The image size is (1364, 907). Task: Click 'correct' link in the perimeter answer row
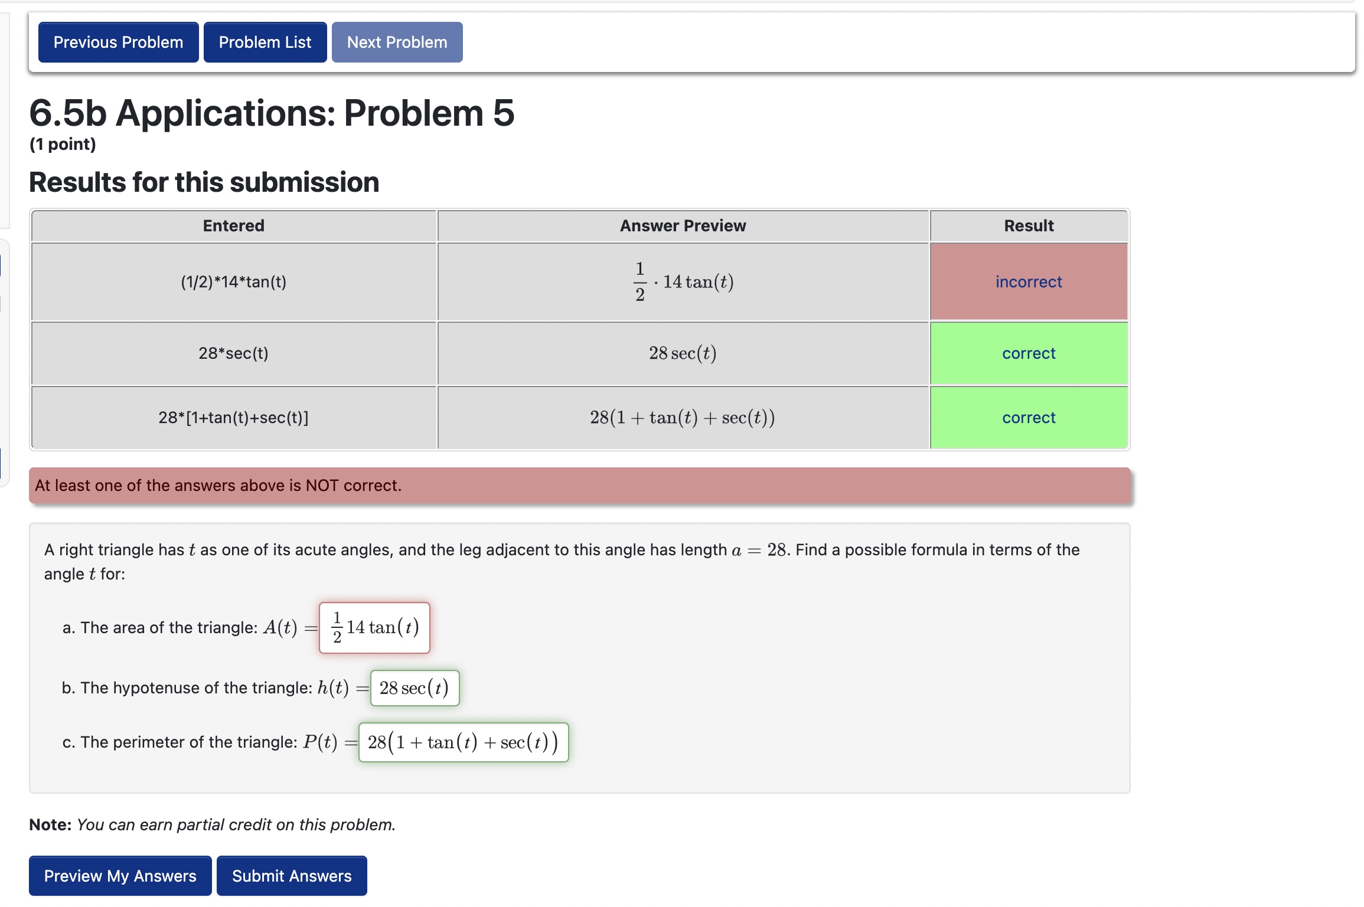(x=1028, y=418)
